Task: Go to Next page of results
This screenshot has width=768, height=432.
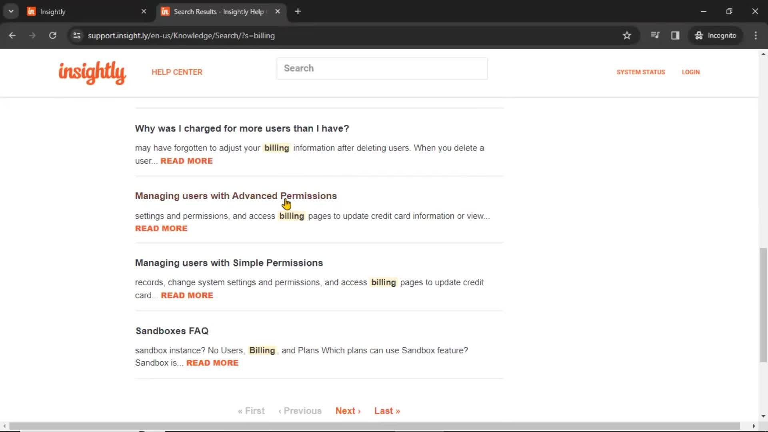Action: point(348,411)
